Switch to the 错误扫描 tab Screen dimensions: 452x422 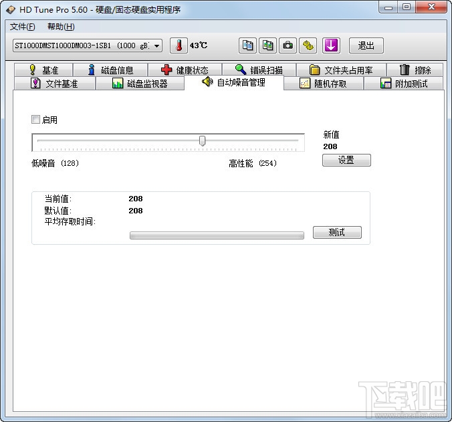pos(259,70)
